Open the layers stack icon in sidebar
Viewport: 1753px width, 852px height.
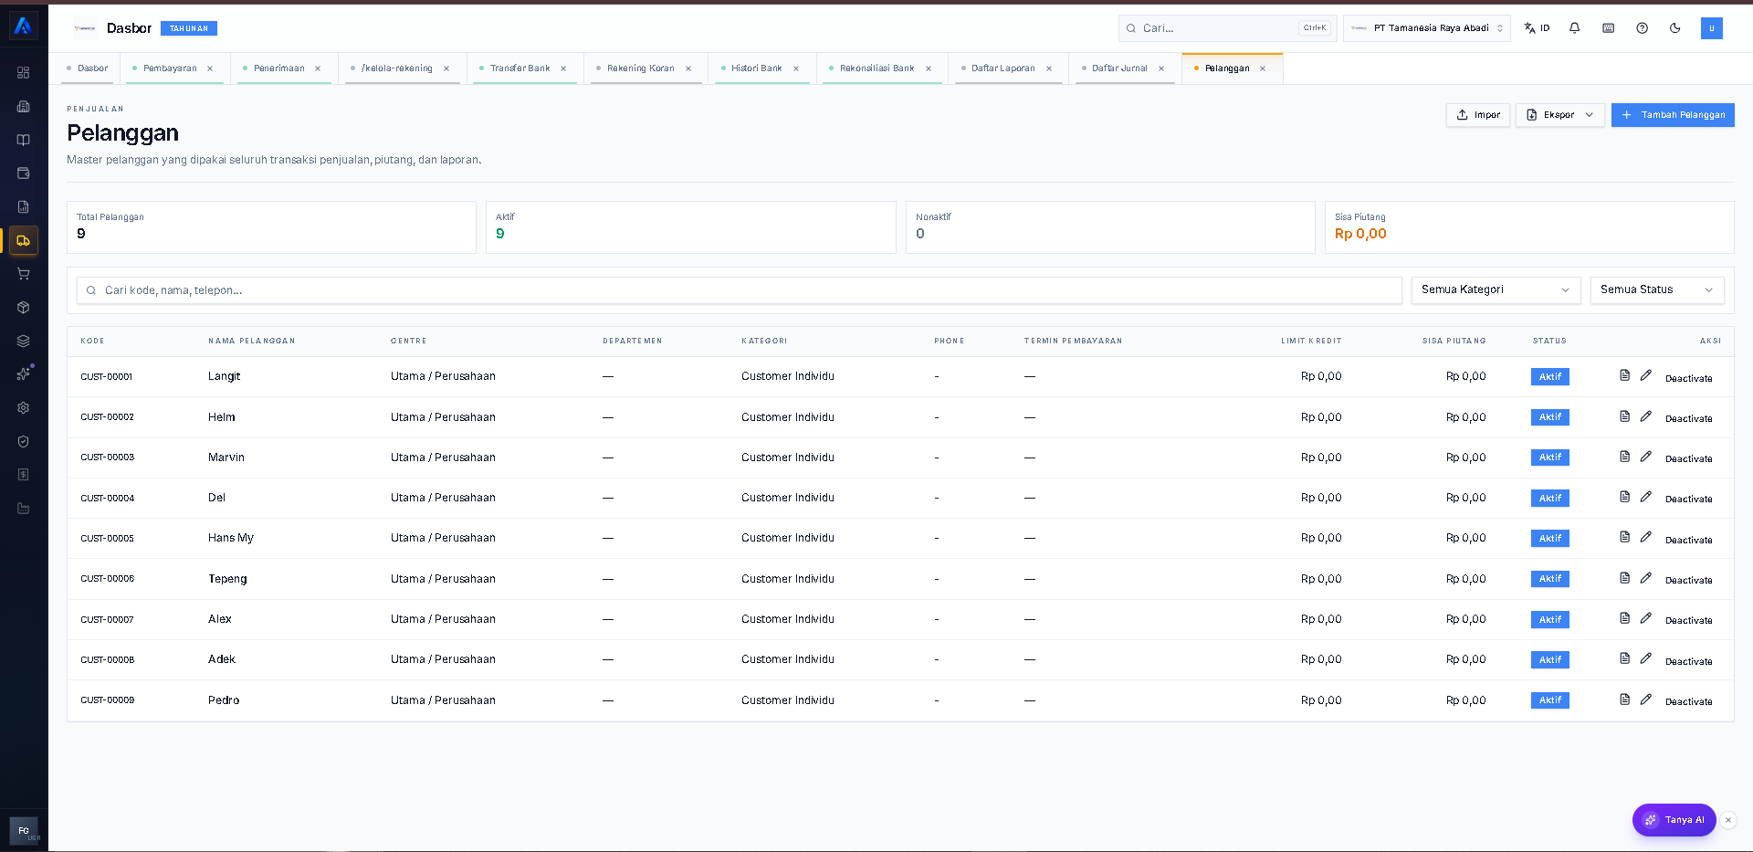(x=24, y=341)
